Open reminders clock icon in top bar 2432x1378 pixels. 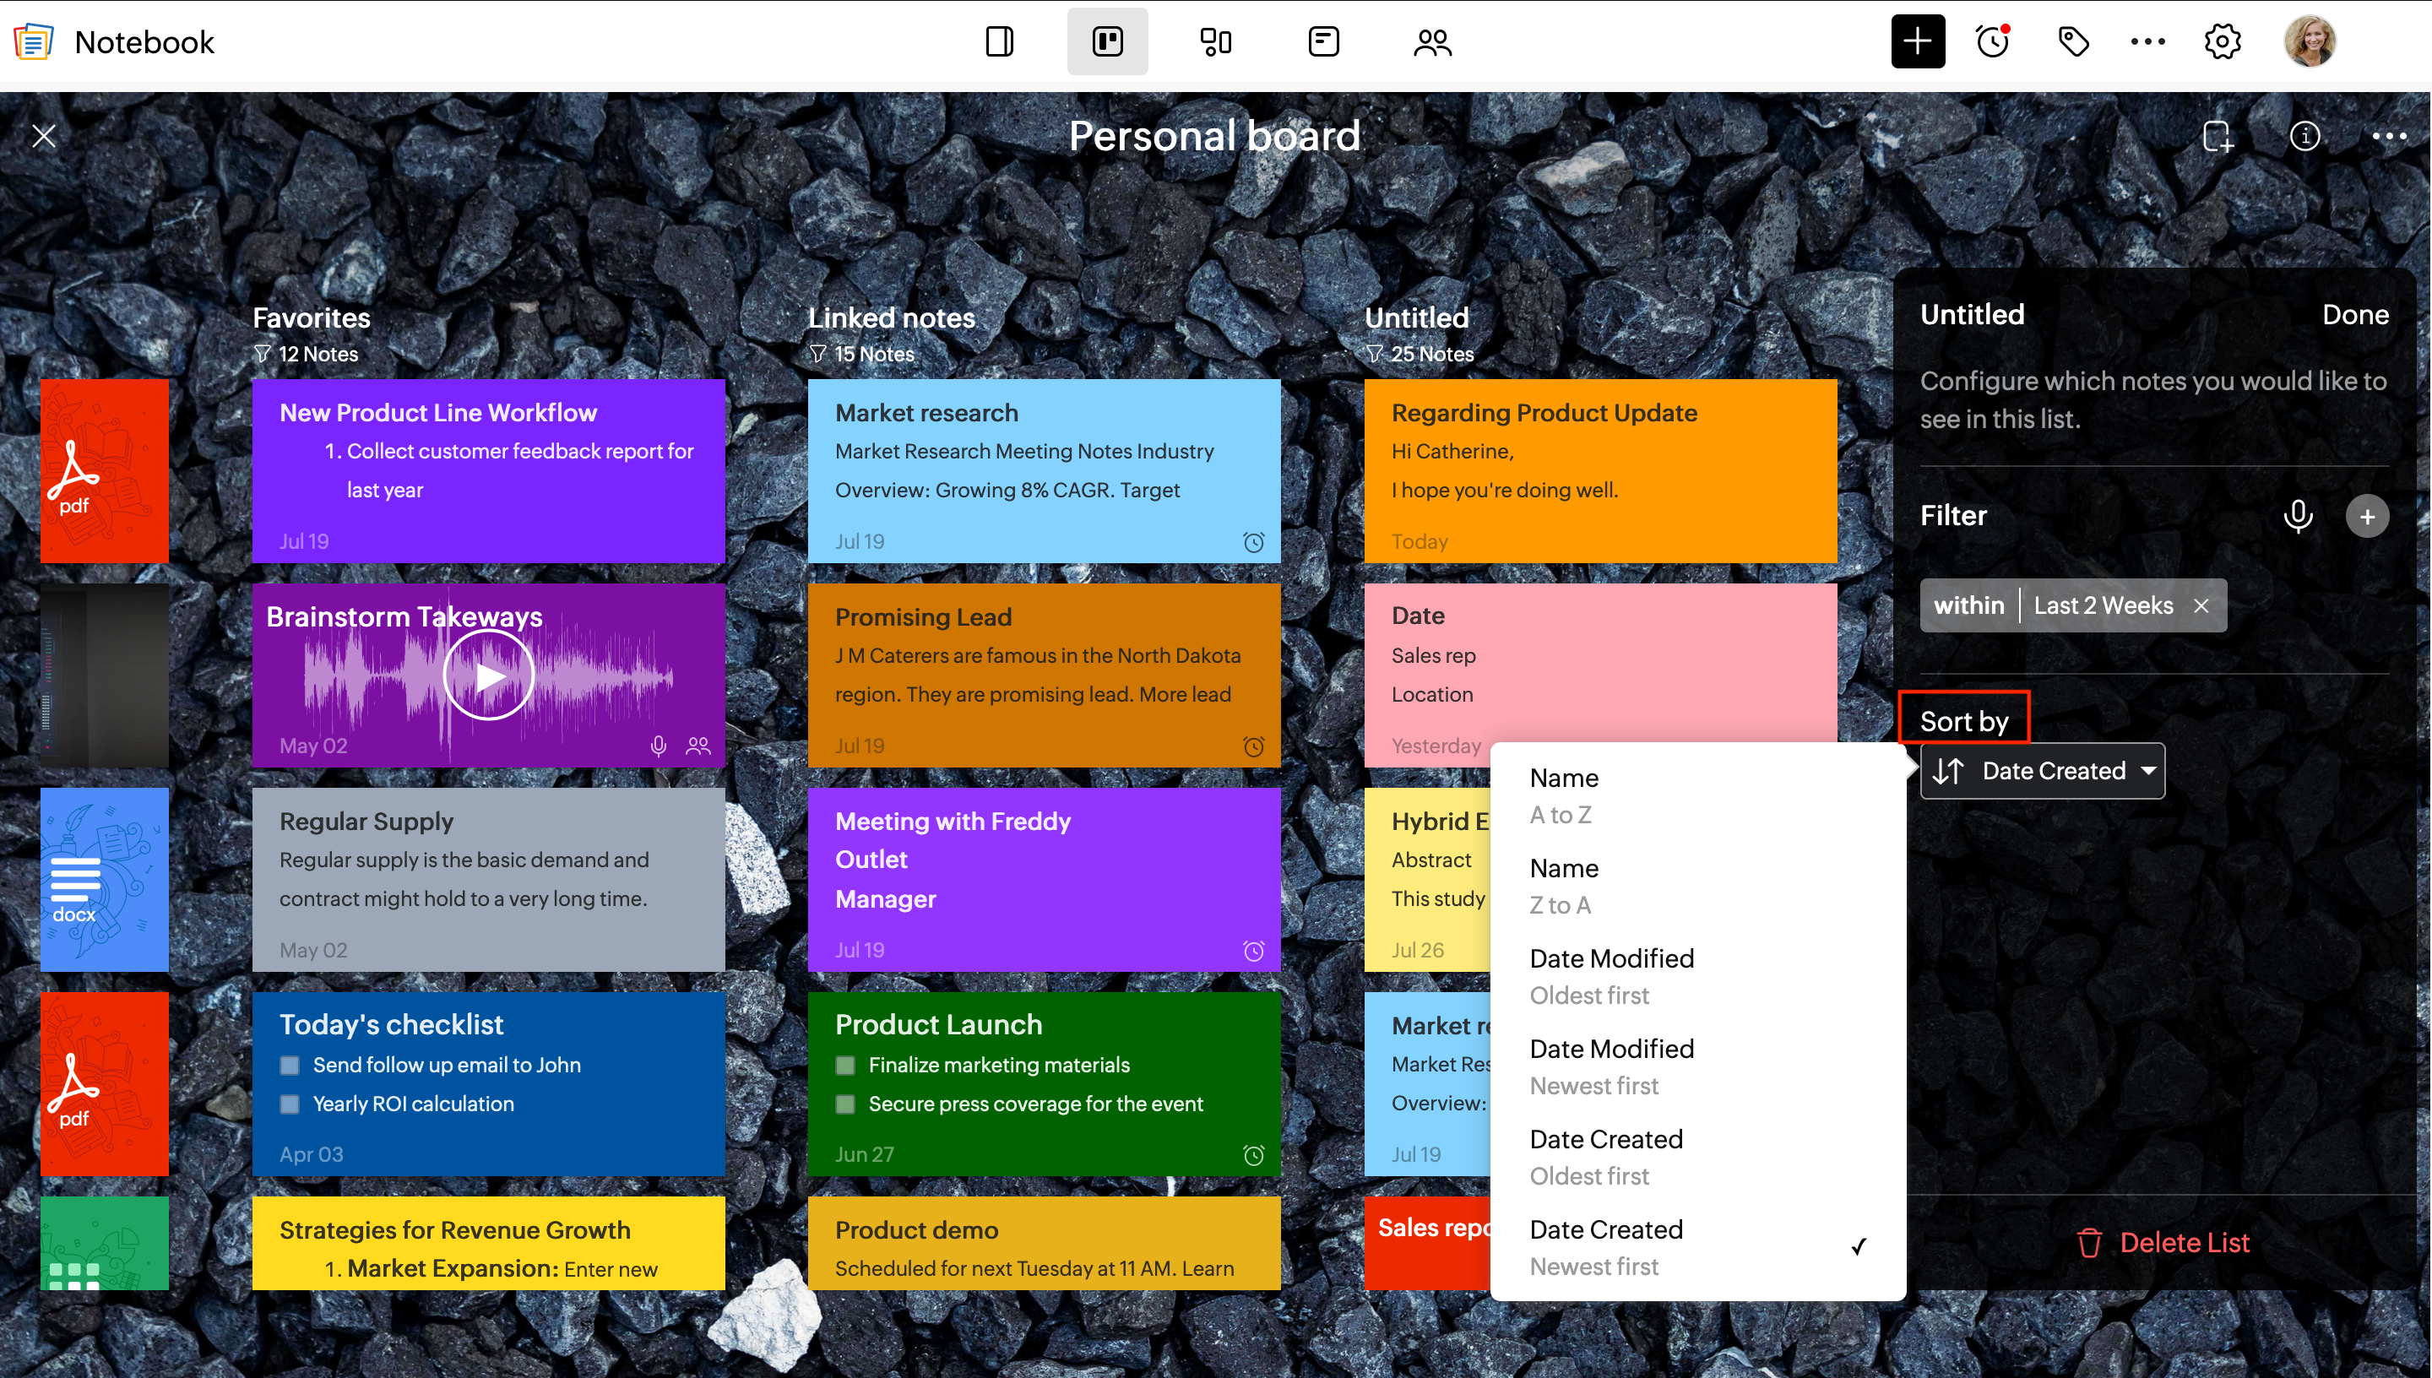1992,41
